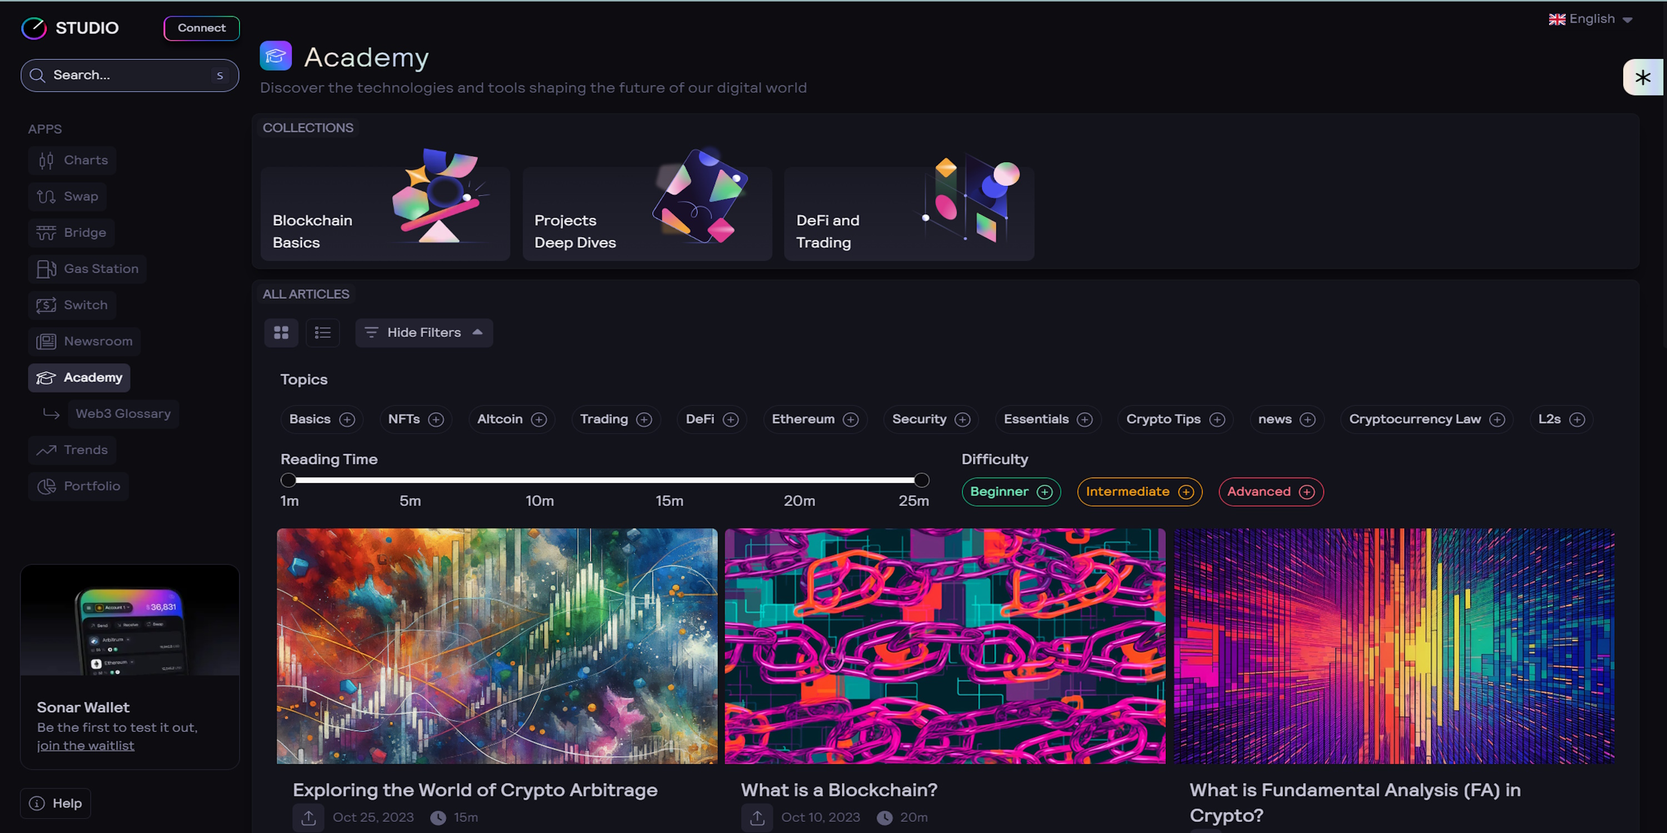Switch to list view layout
The width and height of the screenshot is (1667, 833).
[x=322, y=333]
